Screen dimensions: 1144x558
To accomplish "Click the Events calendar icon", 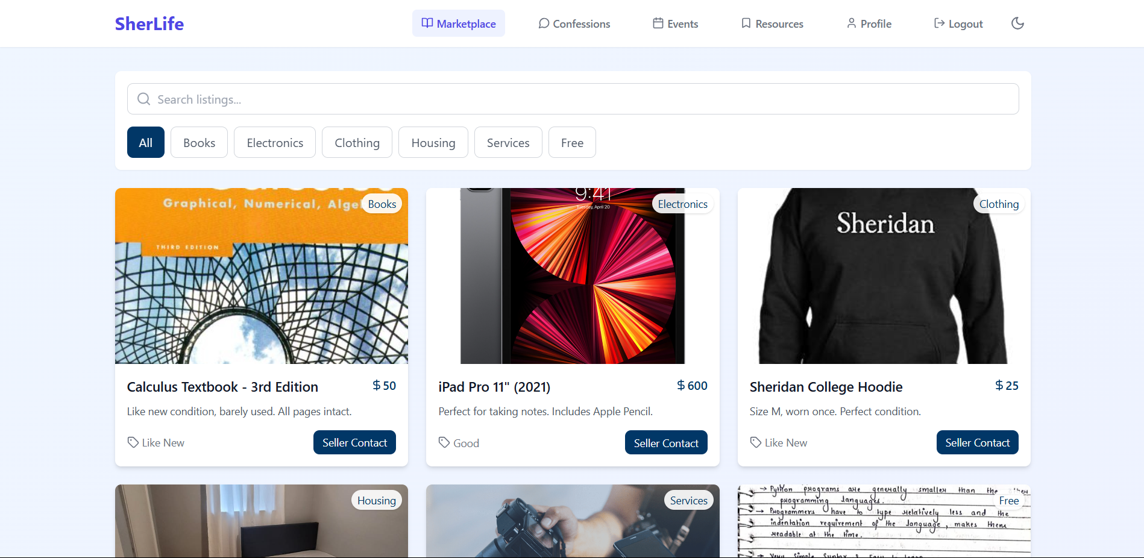I will (658, 23).
